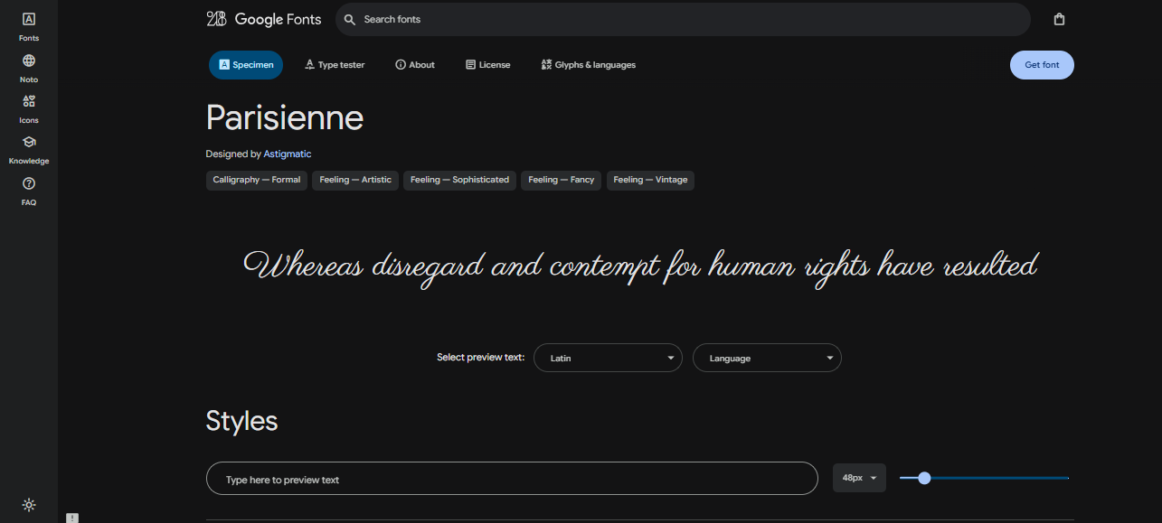Go to the Icons section
Image resolution: width=1162 pixels, height=523 pixels.
pyautogui.click(x=29, y=108)
